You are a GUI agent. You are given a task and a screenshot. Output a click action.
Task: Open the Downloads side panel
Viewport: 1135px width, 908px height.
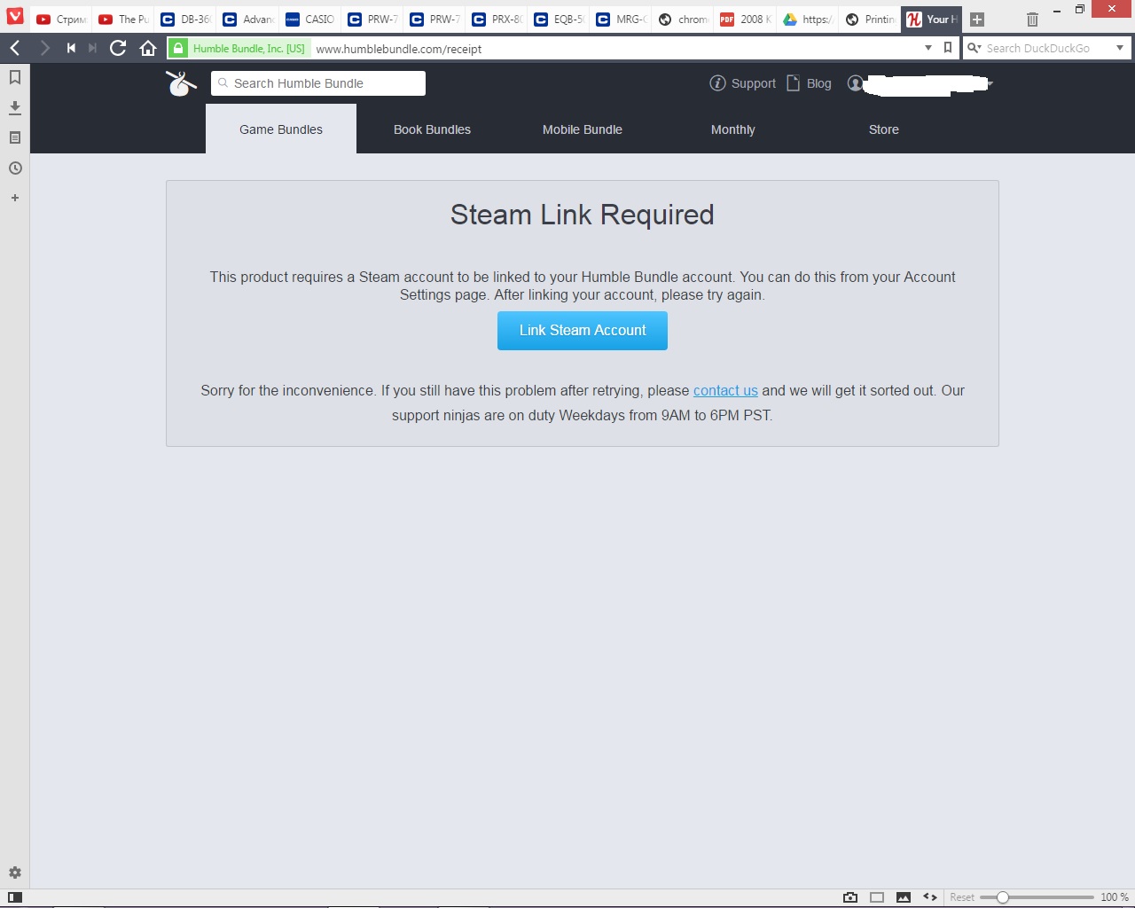point(15,107)
